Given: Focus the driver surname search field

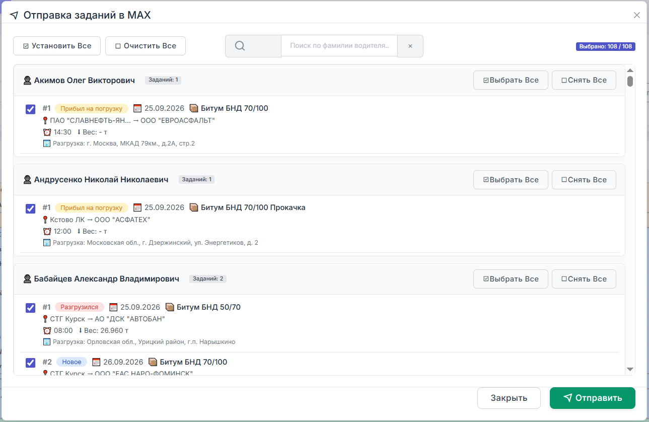Looking at the screenshot, I should tap(339, 46).
